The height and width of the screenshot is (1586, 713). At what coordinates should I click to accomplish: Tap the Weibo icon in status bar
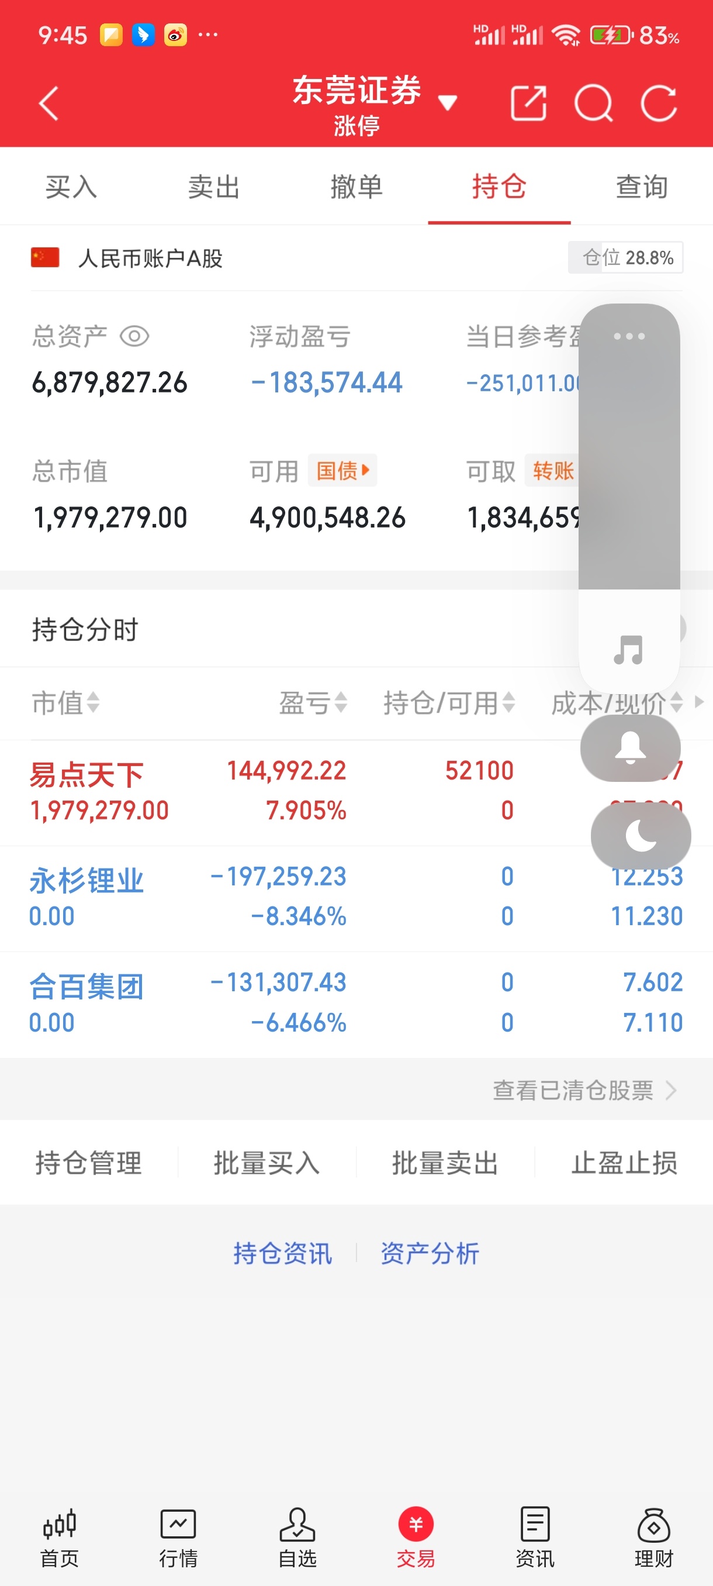point(175,35)
